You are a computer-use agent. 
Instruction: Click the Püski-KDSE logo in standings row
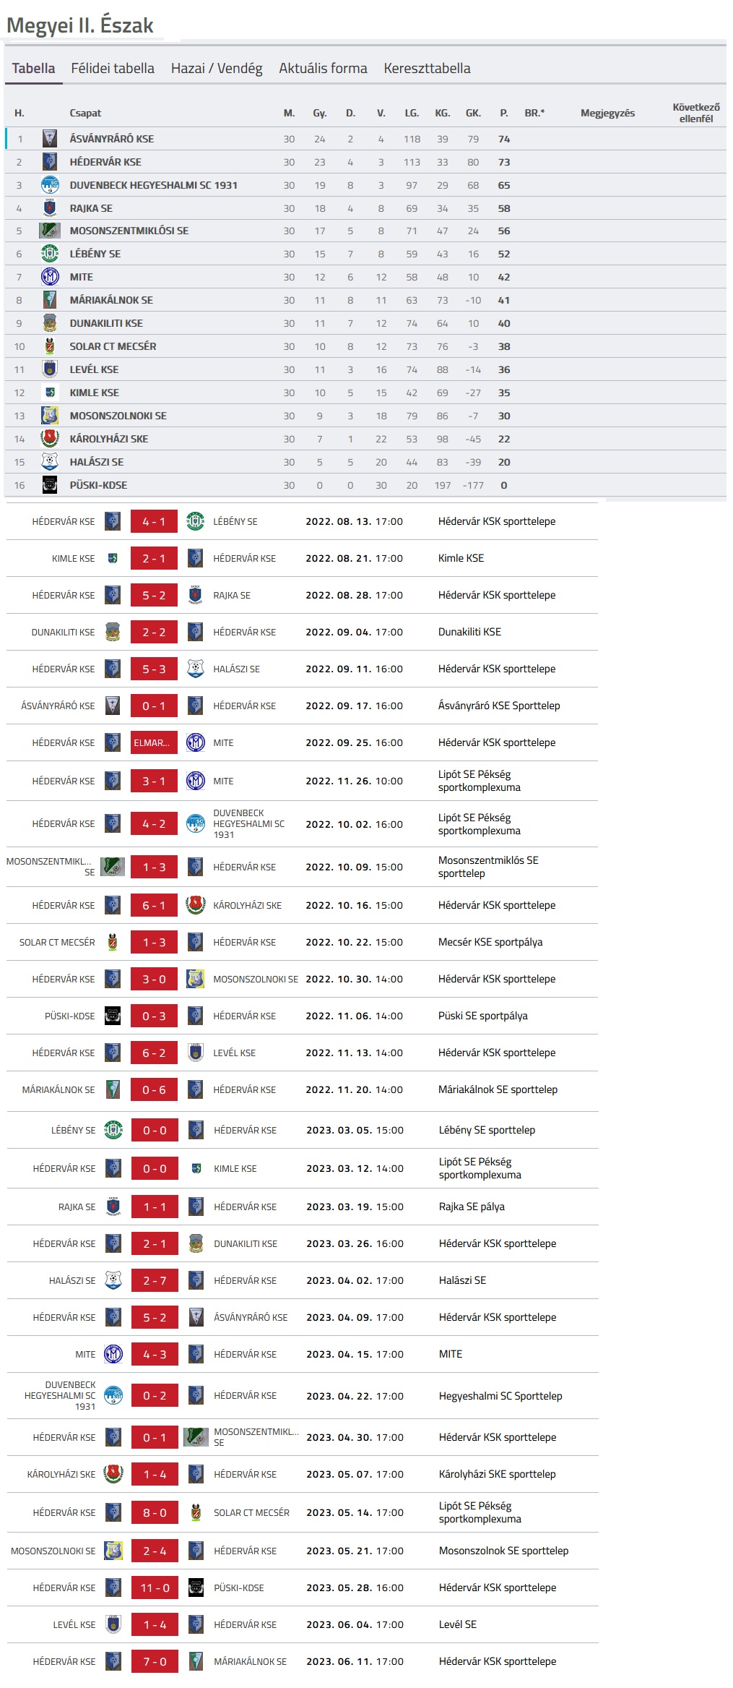pos(49,485)
